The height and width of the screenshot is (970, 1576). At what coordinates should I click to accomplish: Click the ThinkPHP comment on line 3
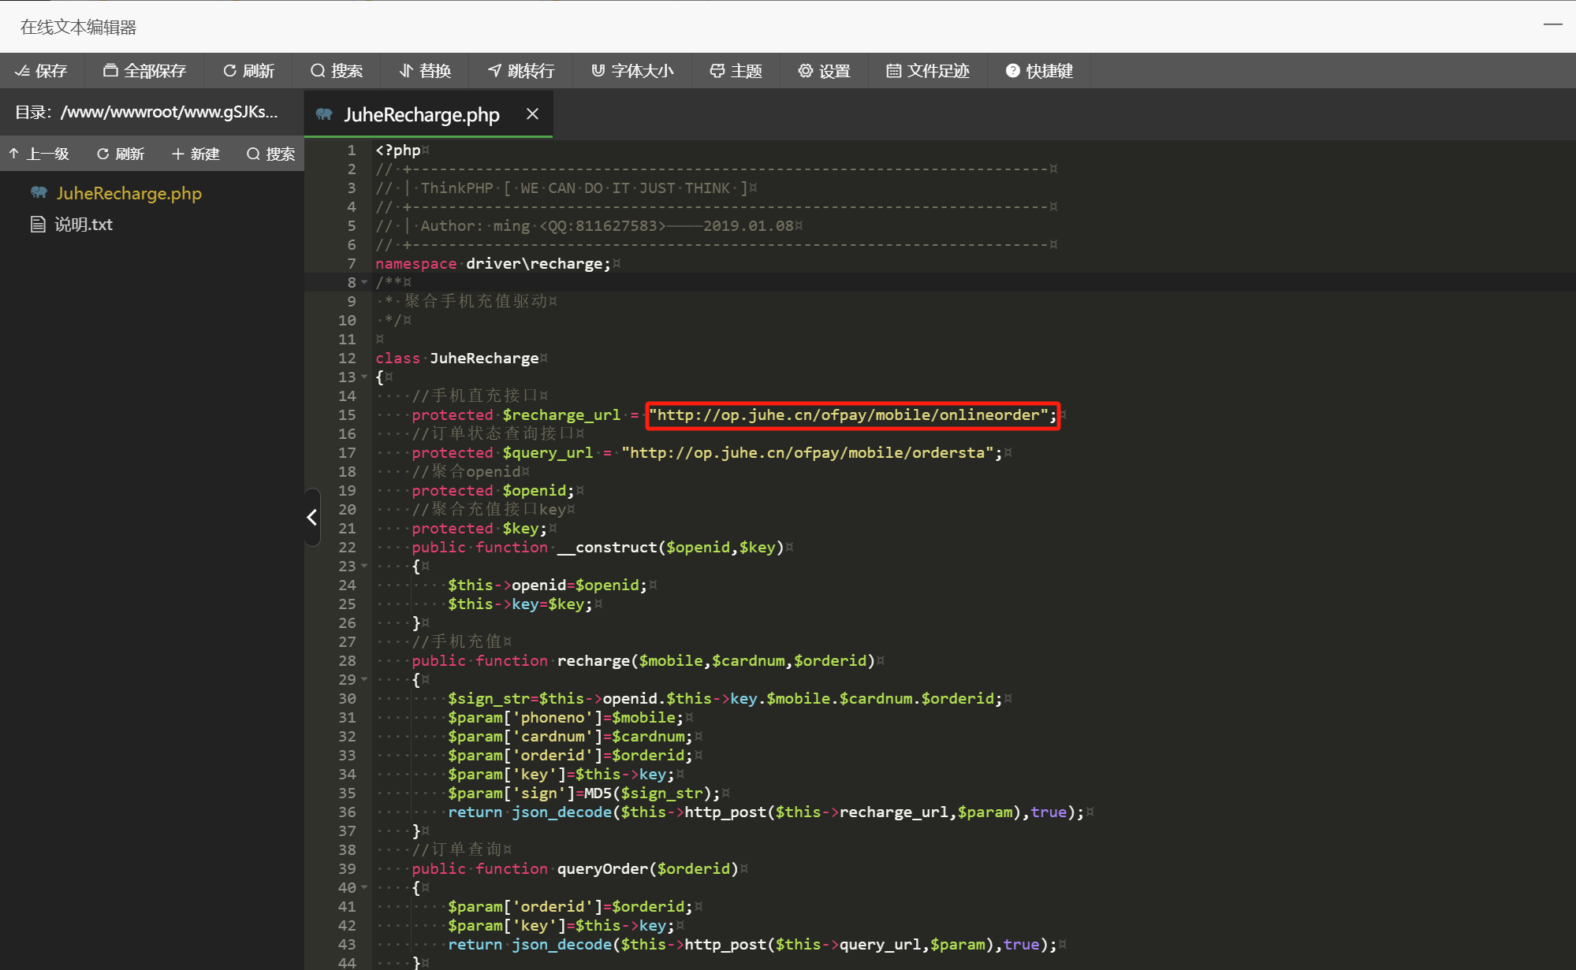coord(561,188)
